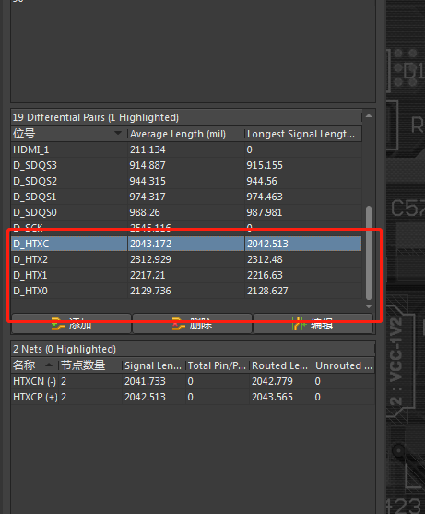Select the D_HTX2 differential pair row
425x514 pixels.
coord(186,259)
